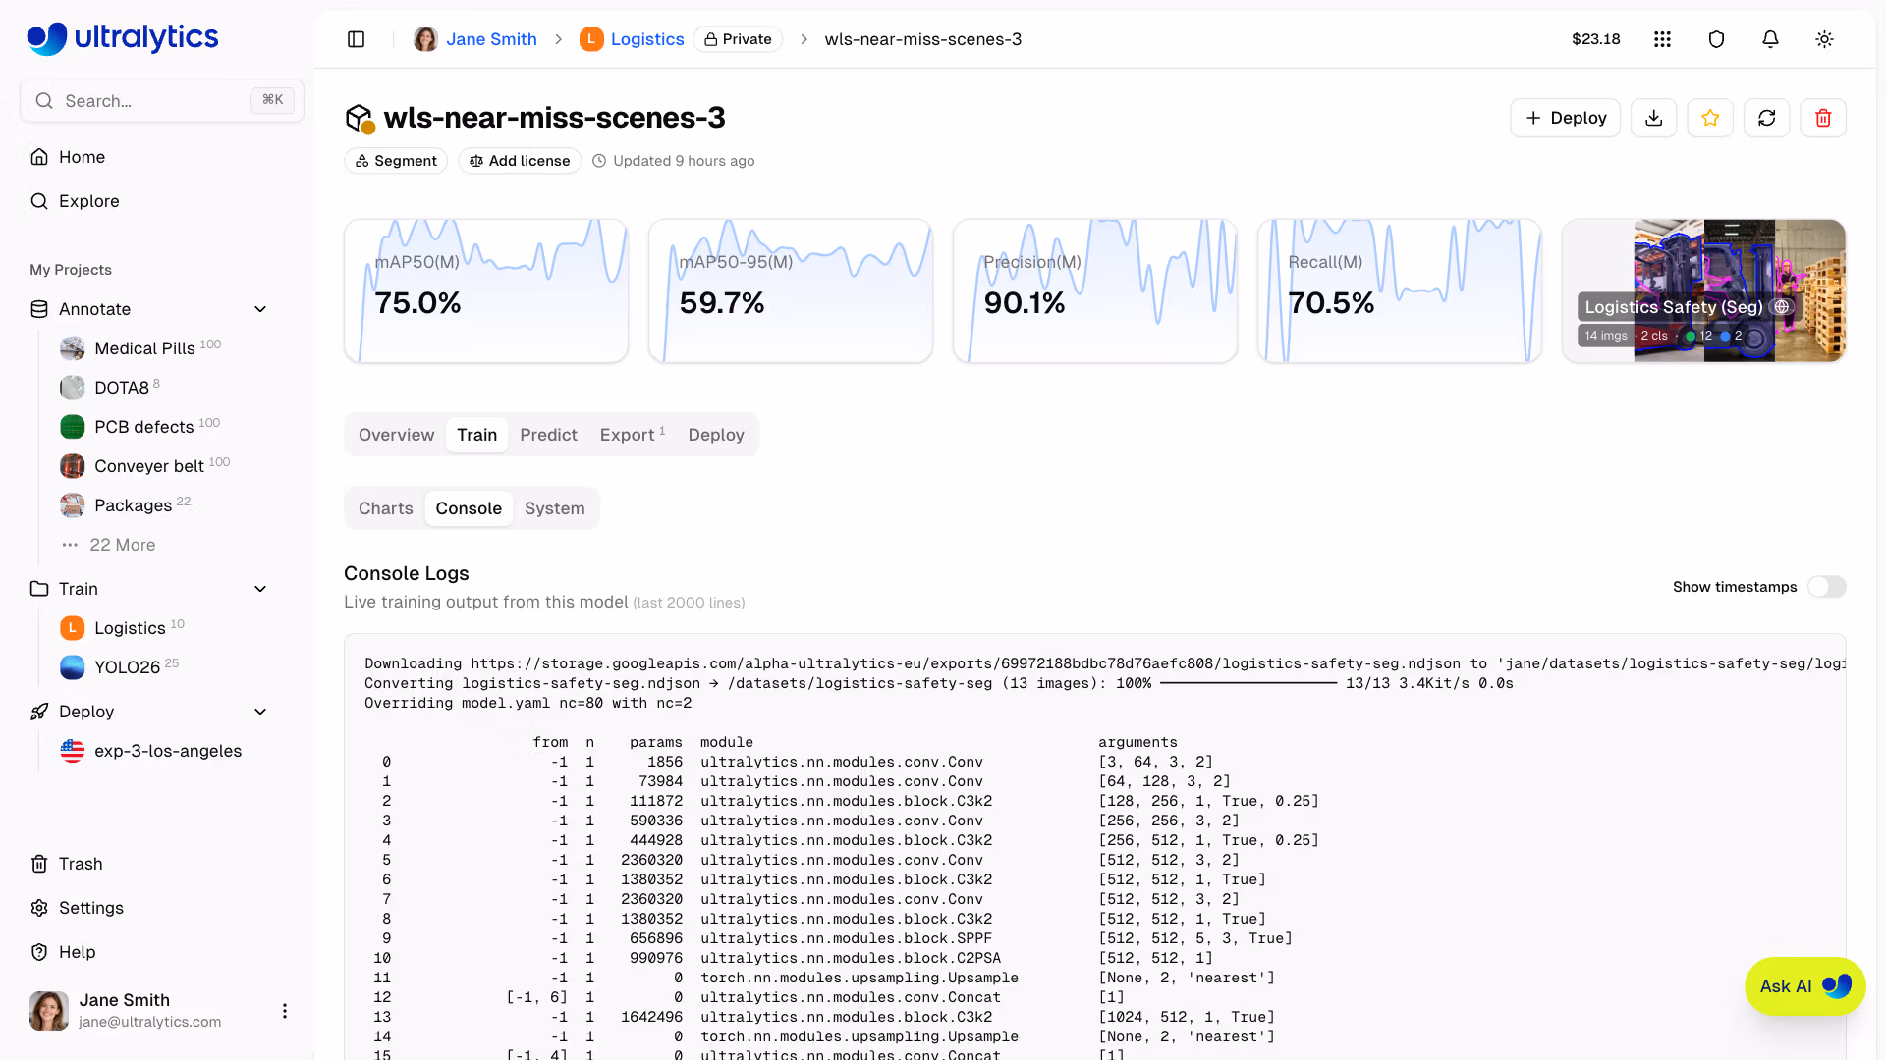This screenshot has height=1060, width=1886.
Task: Open the Export tab
Action: point(633,435)
